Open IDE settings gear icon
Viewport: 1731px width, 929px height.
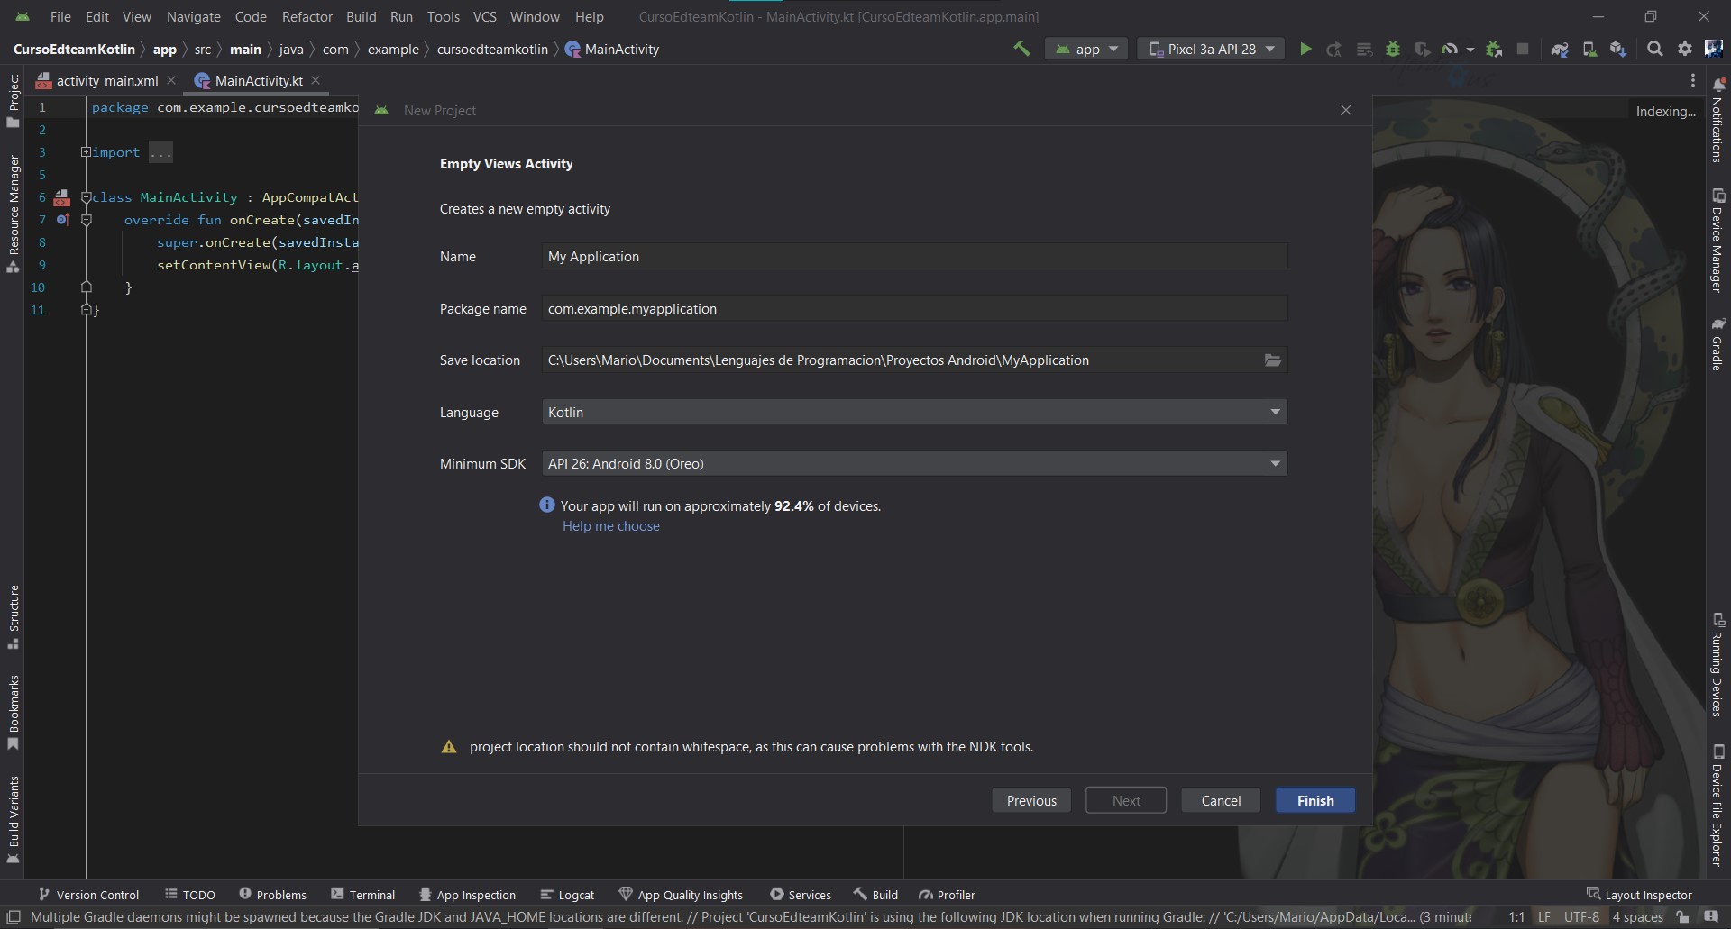click(x=1684, y=49)
